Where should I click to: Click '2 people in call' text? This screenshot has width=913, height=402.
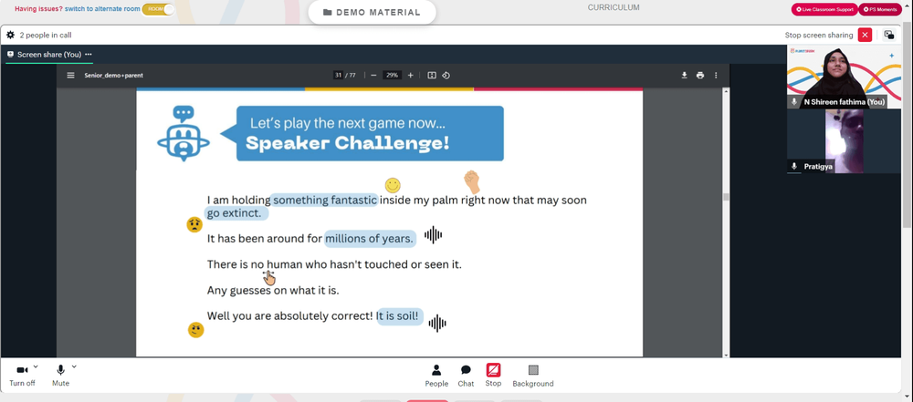[x=46, y=35]
